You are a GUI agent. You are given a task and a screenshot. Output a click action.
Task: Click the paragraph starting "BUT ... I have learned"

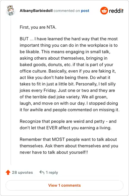tap(70, 74)
